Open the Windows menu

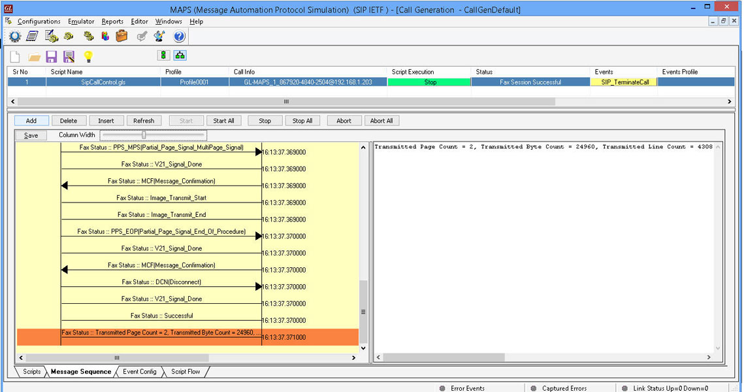pyautogui.click(x=169, y=22)
